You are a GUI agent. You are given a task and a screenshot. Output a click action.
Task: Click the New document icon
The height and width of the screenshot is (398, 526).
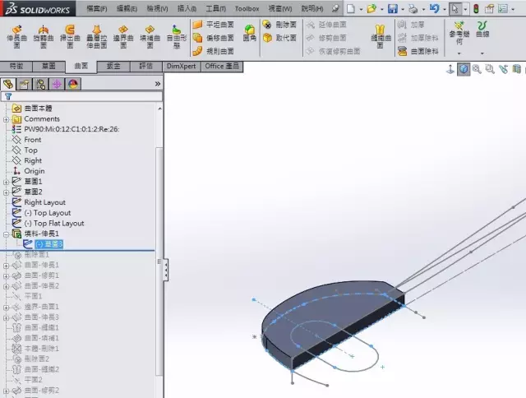(351, 8)
